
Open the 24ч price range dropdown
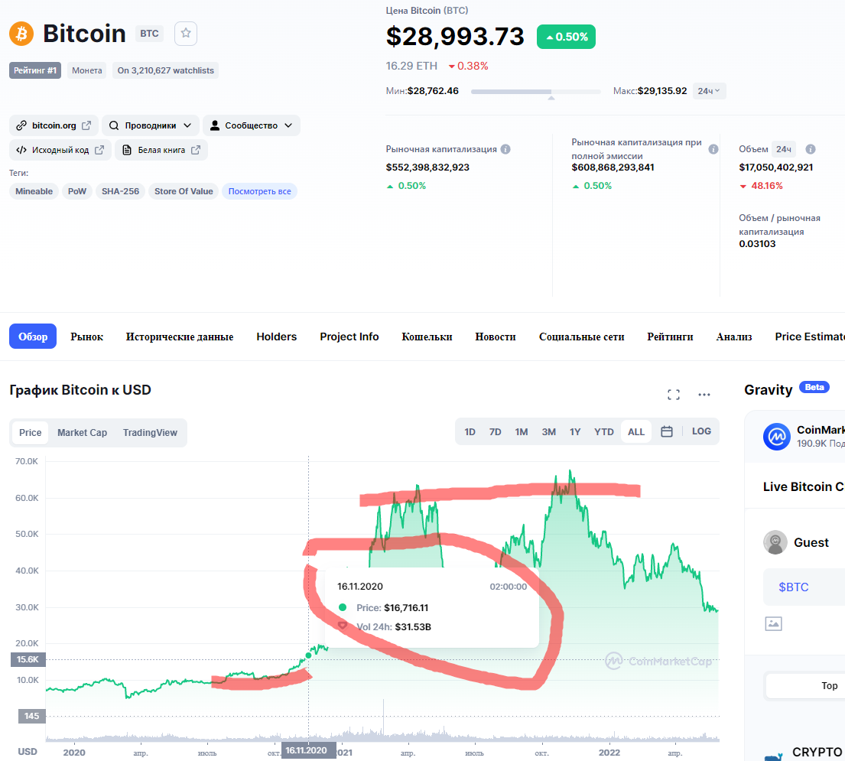pos(710,91)
